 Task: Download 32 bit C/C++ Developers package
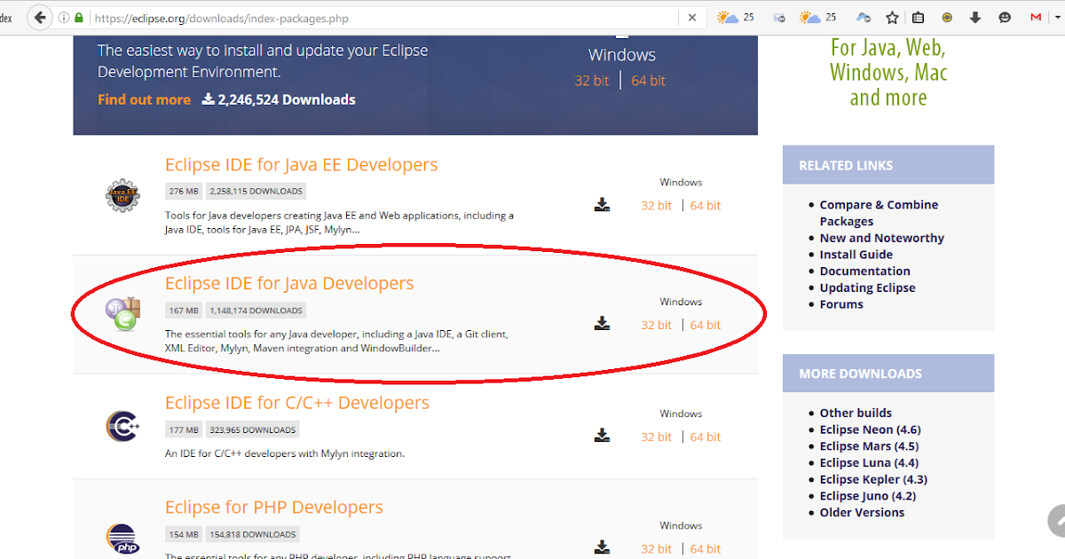(x=657, y=437)
